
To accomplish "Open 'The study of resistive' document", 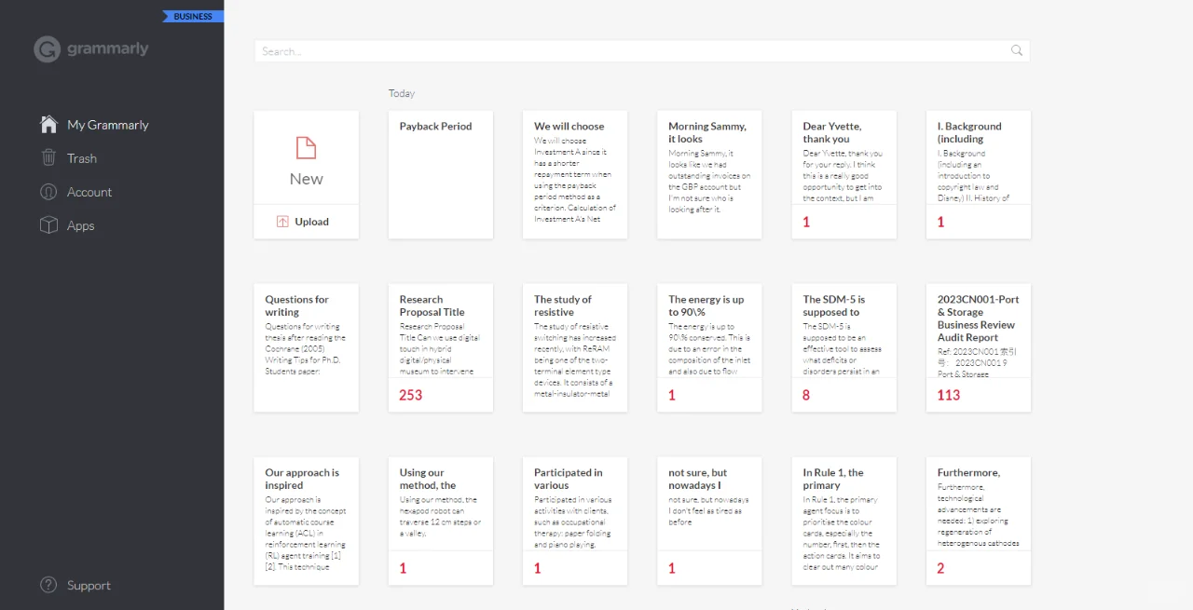I will (x=575, y=347).
